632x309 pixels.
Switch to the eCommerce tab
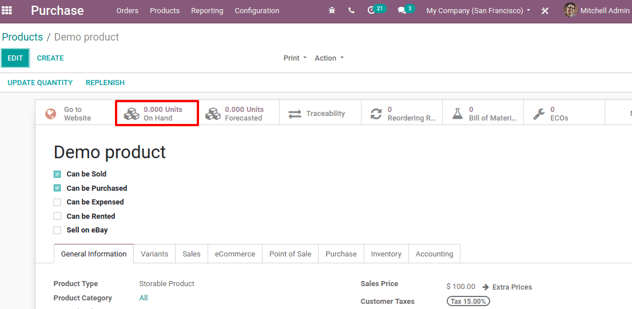(x=235, y=254)
